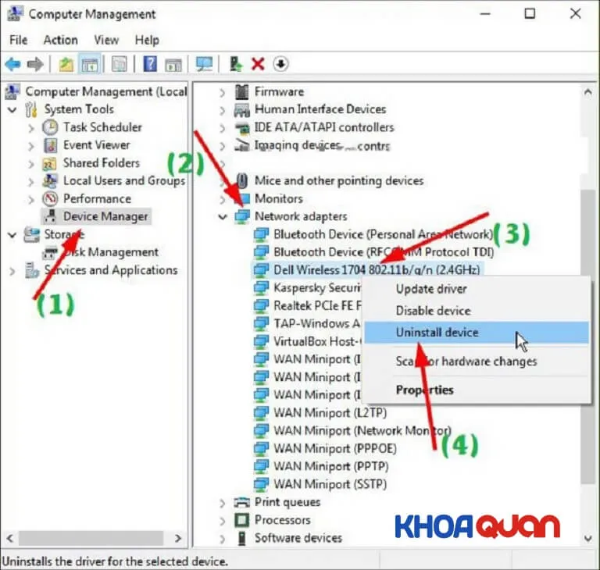Click the Update driver toolbar icon
600x570 pixels.
point(236,64)
